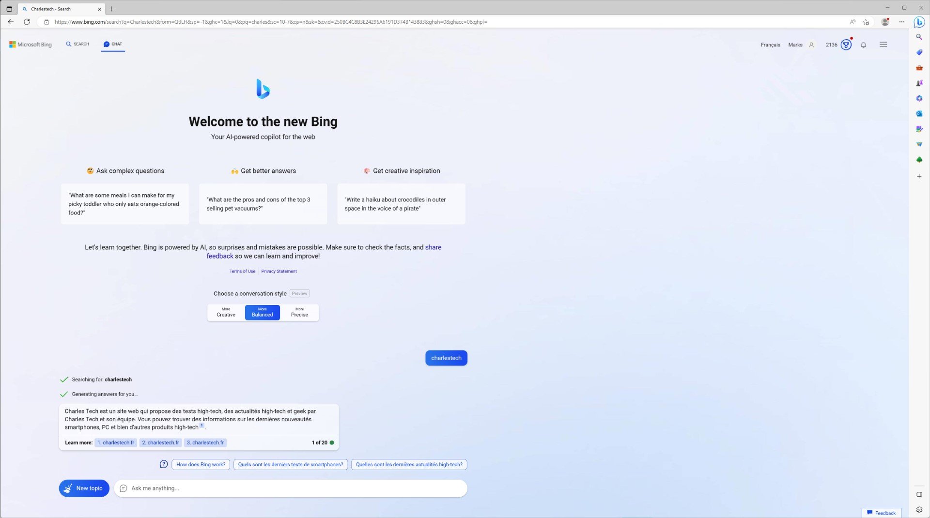Open sidebar green tree icon
Viewport: 930px width, 518px height.
click(919, 160)
